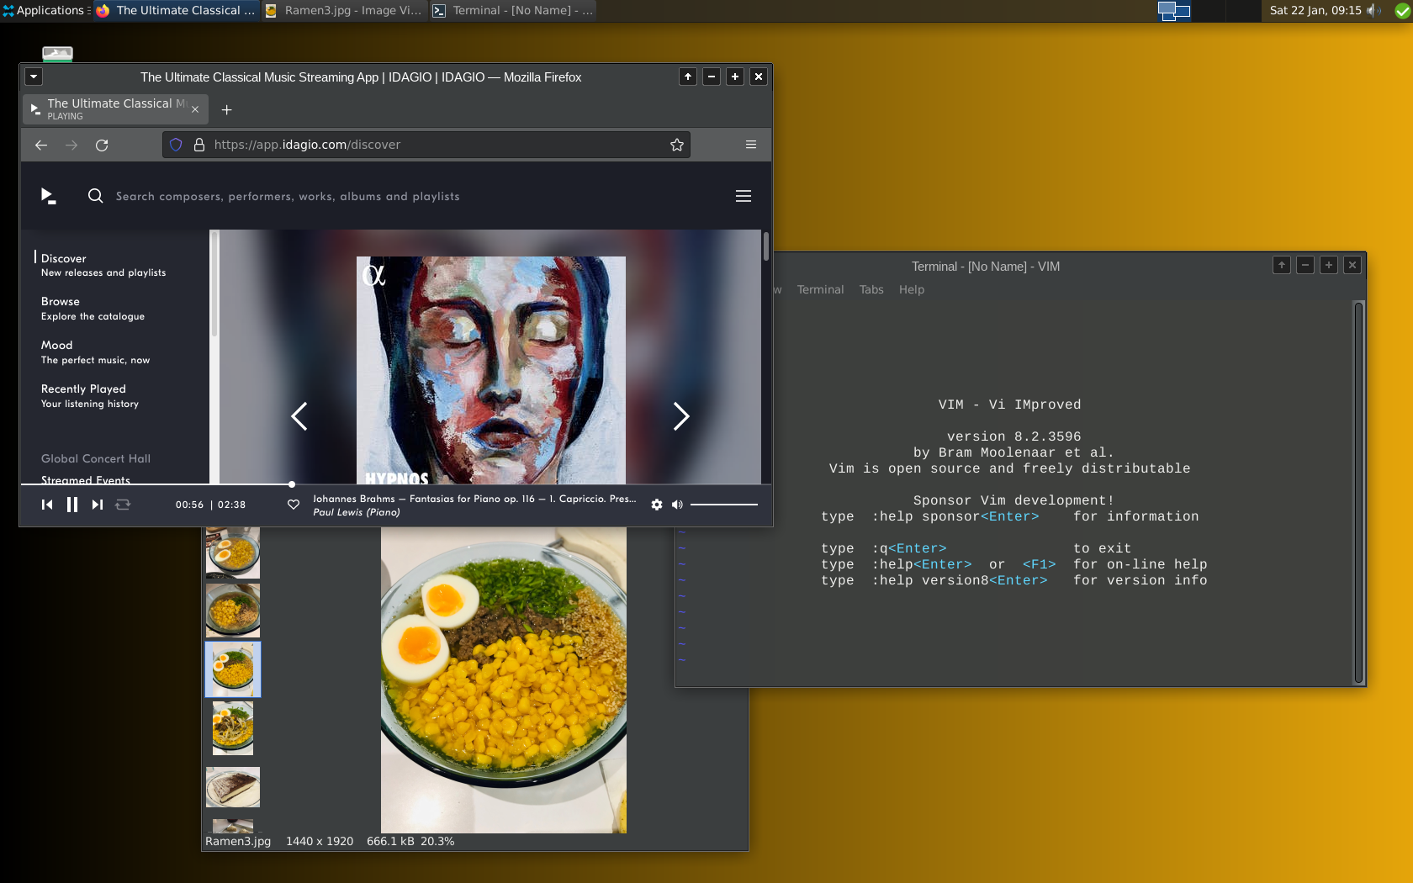Mute audio with the player speaker icon
Image resolution: width=1413 pixels, height=883 pixels.
(x=677, y=505)
